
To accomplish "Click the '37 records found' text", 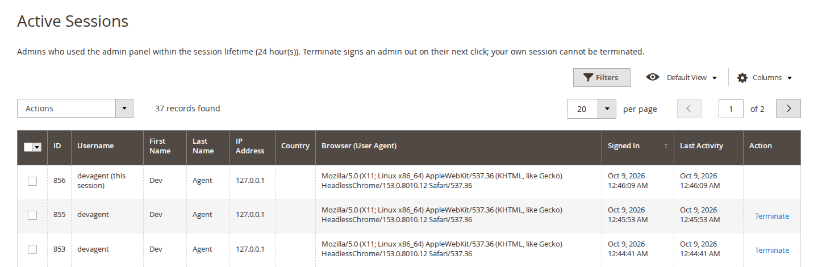I will 187,109.
